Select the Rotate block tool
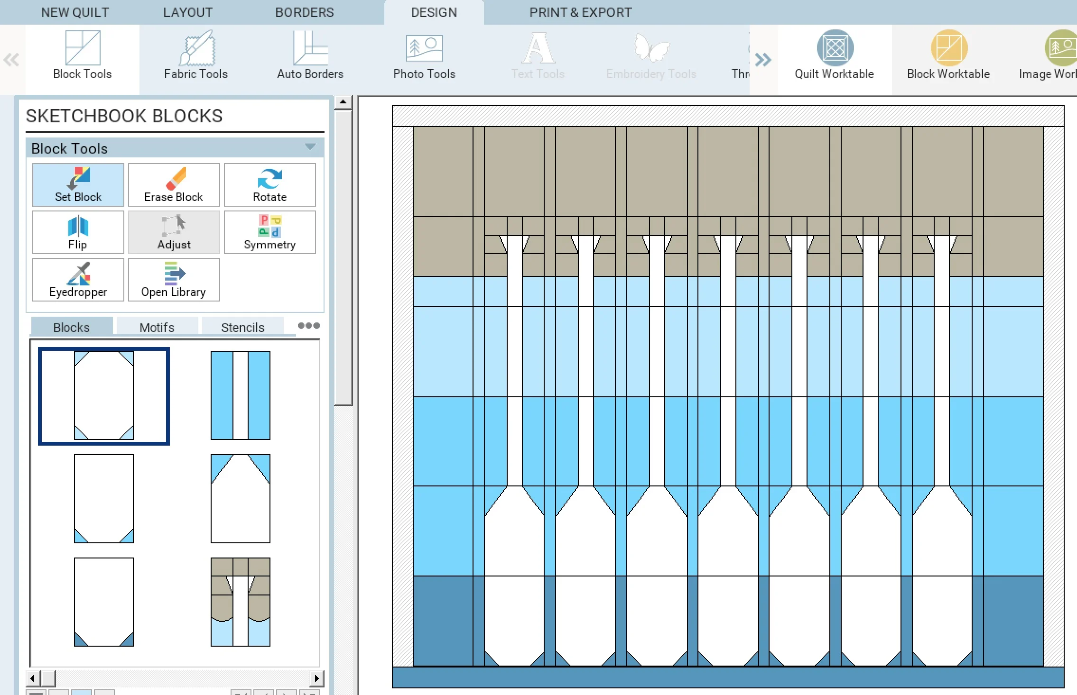 tap(270, 185)
